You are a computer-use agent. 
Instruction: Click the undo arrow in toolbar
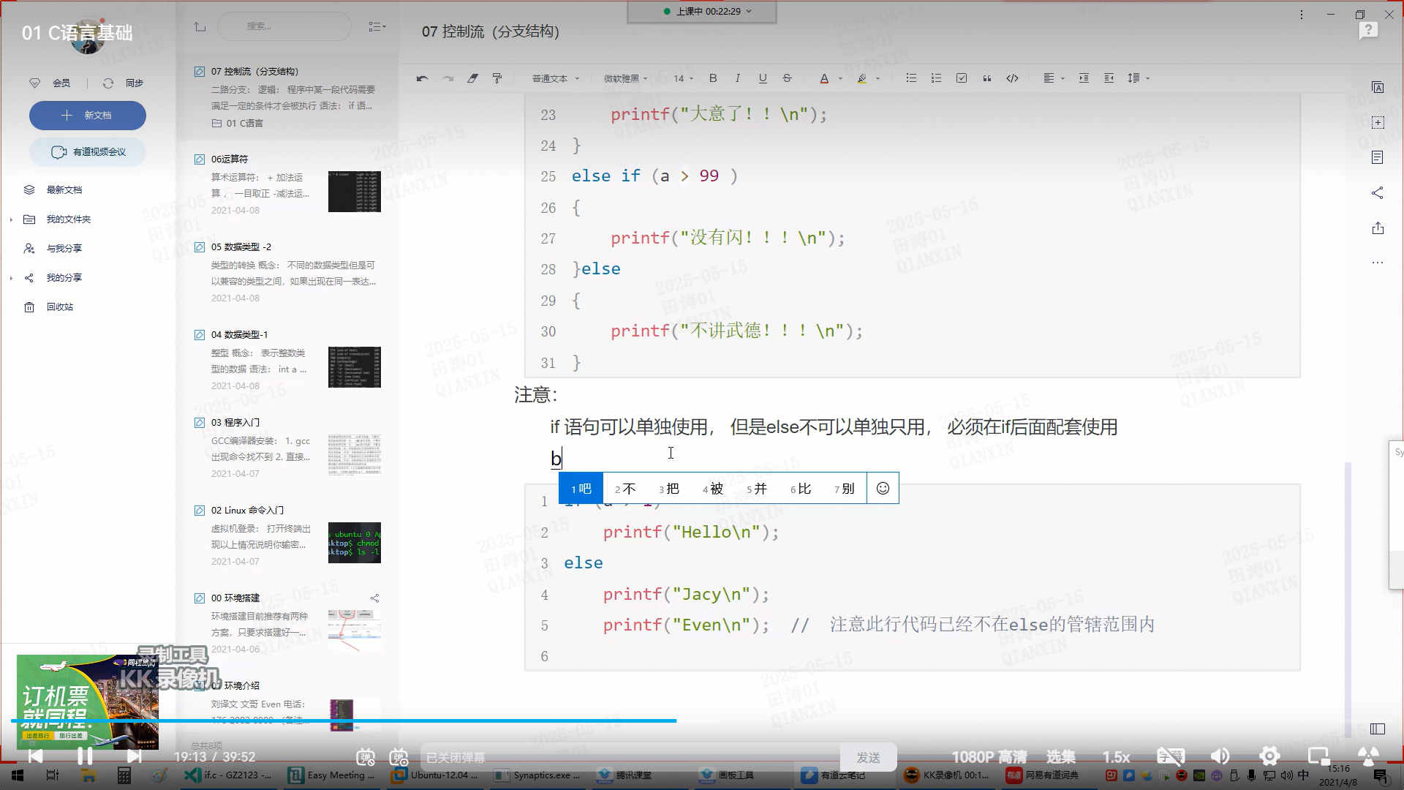click(422, 78)
